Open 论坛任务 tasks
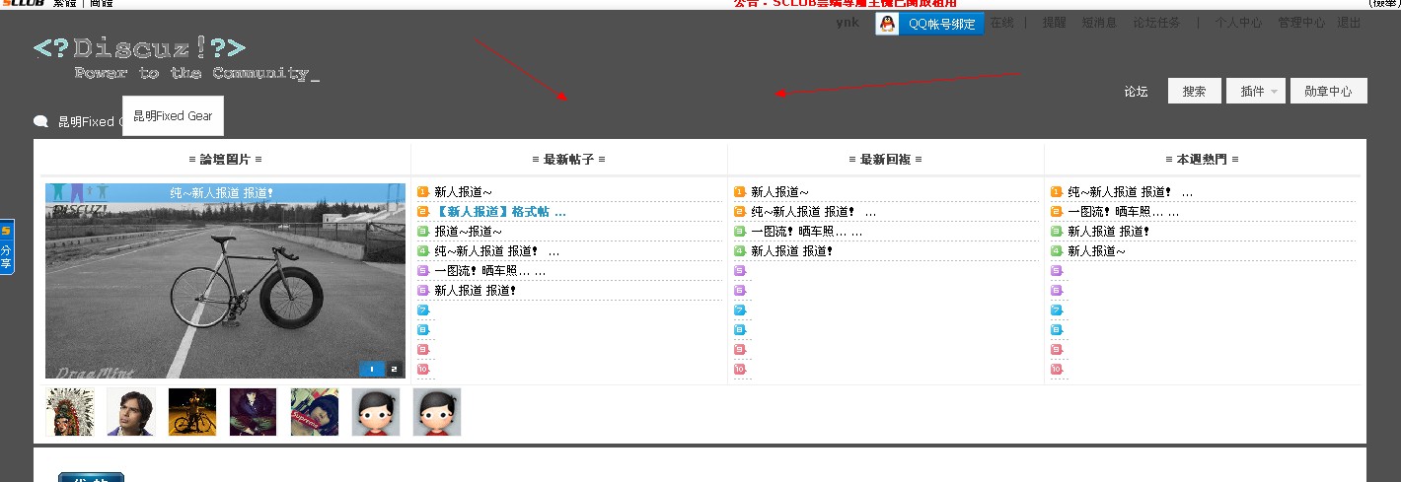This screenshot has width=1401, height=482. [1156, 23]
